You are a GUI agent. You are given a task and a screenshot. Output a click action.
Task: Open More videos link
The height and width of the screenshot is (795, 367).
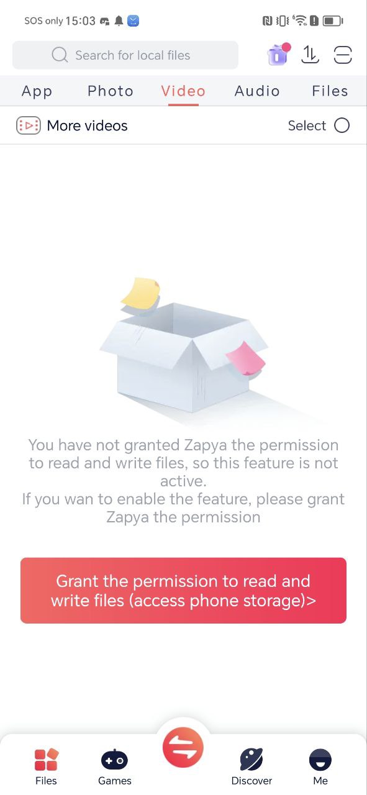87,125
